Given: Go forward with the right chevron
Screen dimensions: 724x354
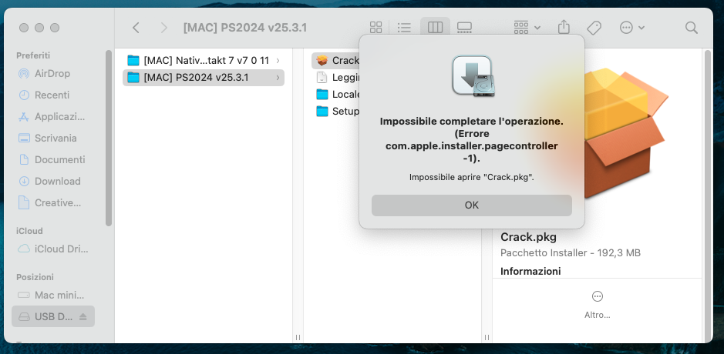Looking at the screenshot, I should (x=163, y=28).
